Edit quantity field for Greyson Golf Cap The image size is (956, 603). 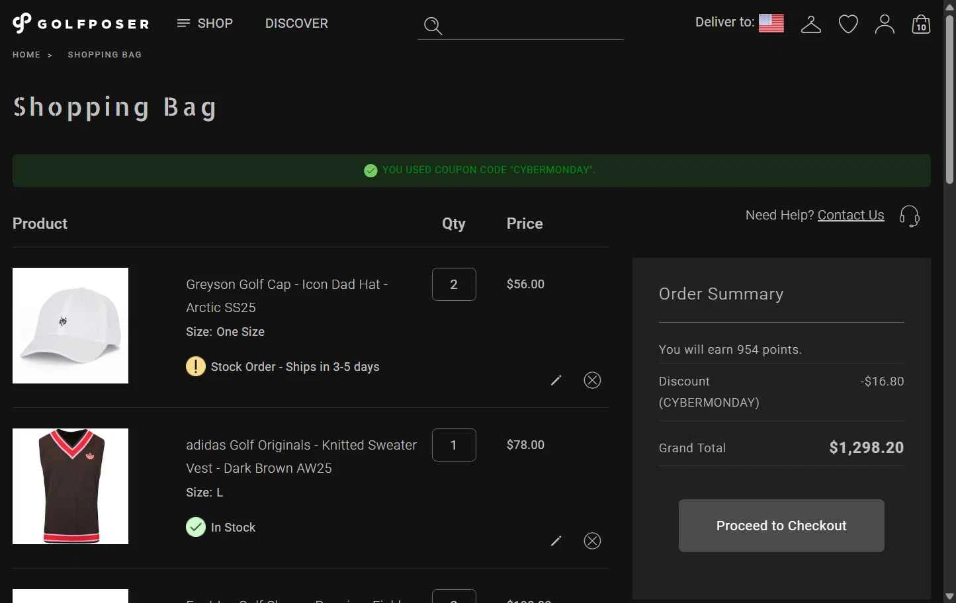(x=454, y=284)
